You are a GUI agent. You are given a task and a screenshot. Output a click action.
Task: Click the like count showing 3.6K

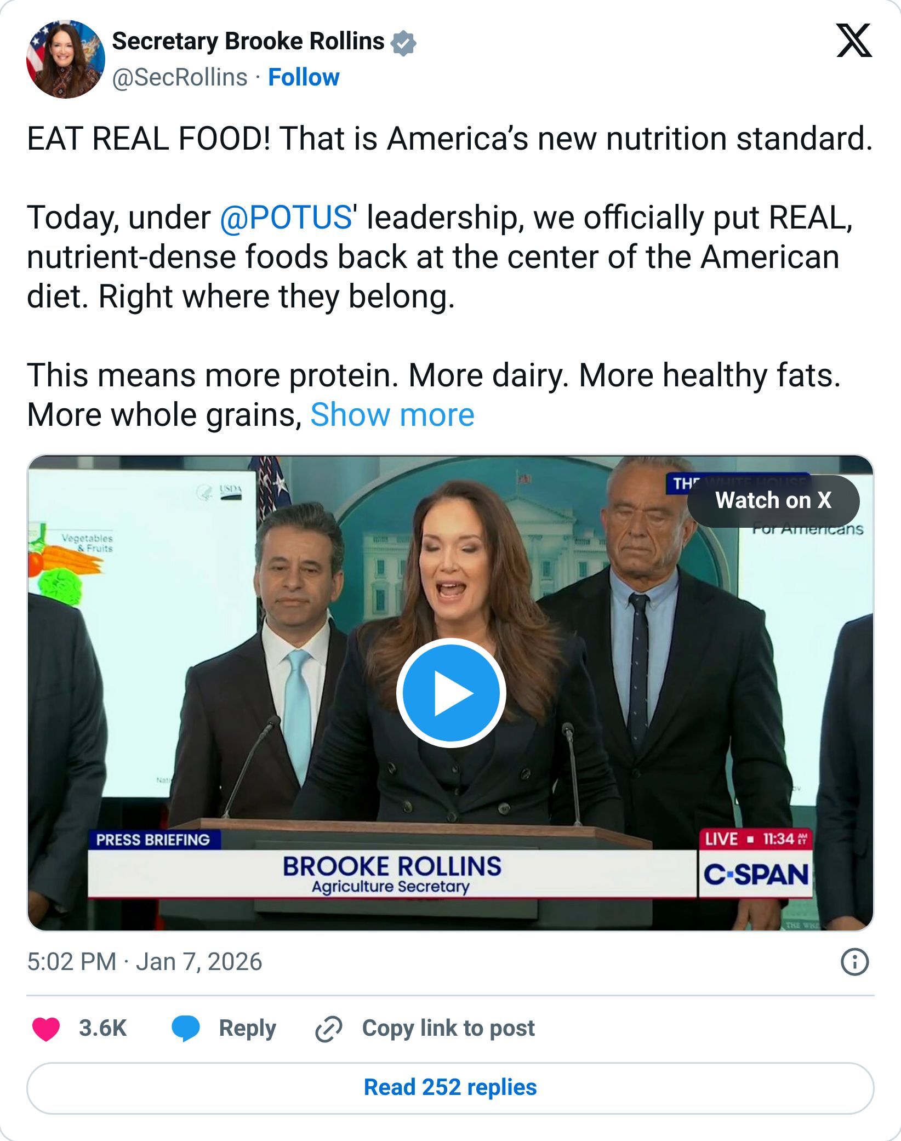tap(101, 1029)
